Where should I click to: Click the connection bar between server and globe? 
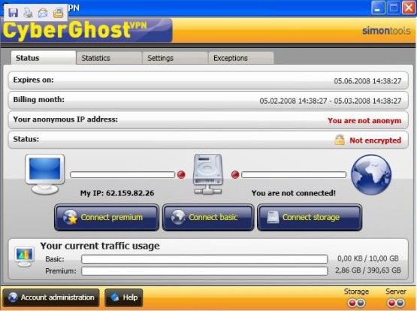[294, 174]
